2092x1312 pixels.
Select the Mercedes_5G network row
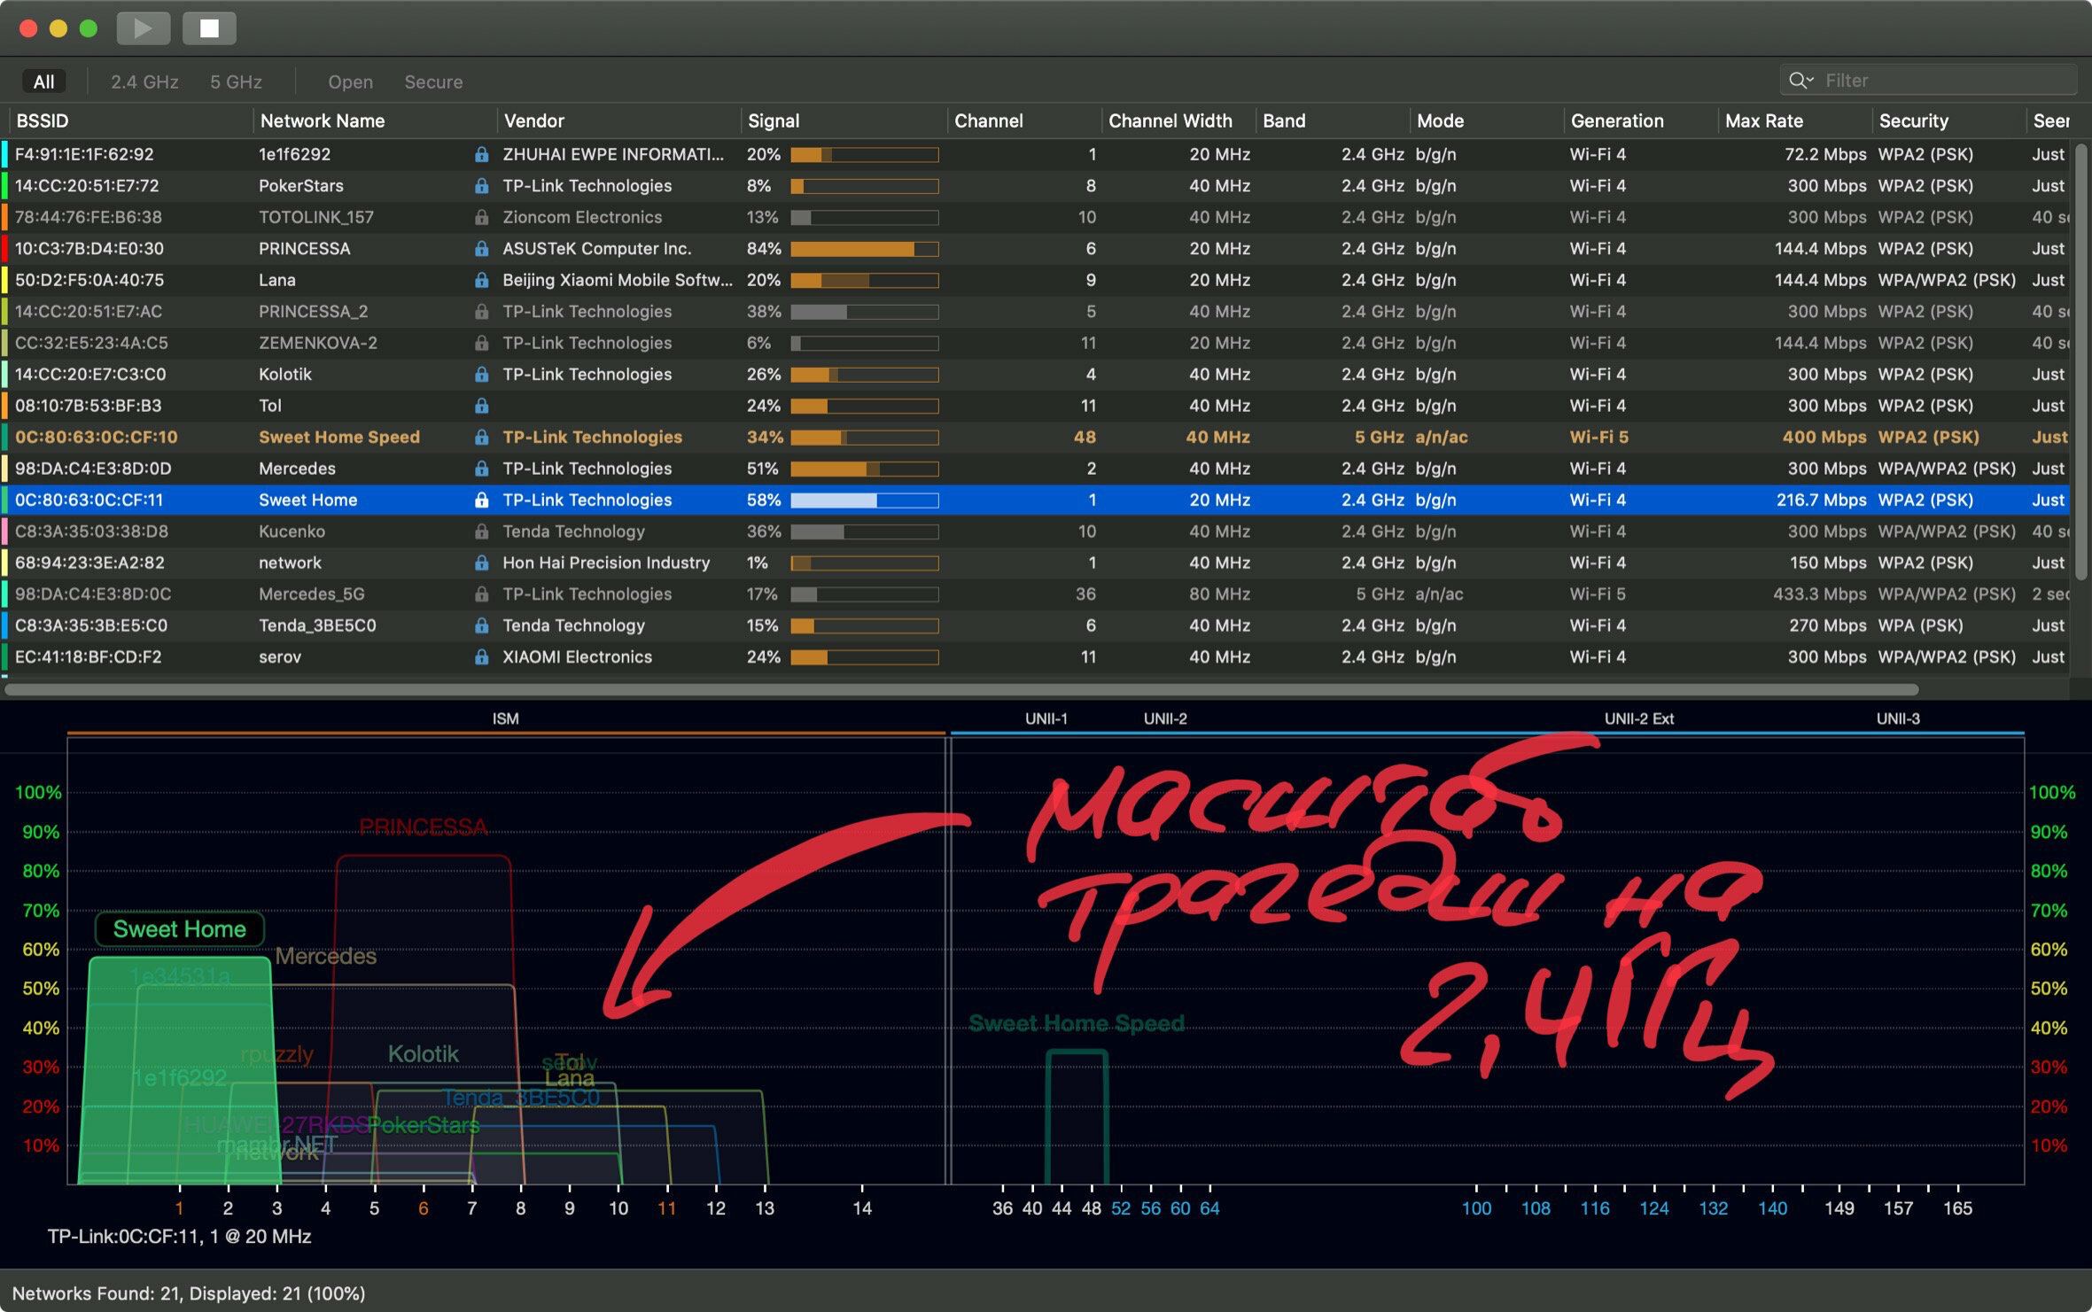tap(1037, 594)
